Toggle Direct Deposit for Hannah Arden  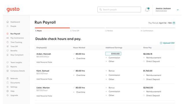[x=144, y=61]
